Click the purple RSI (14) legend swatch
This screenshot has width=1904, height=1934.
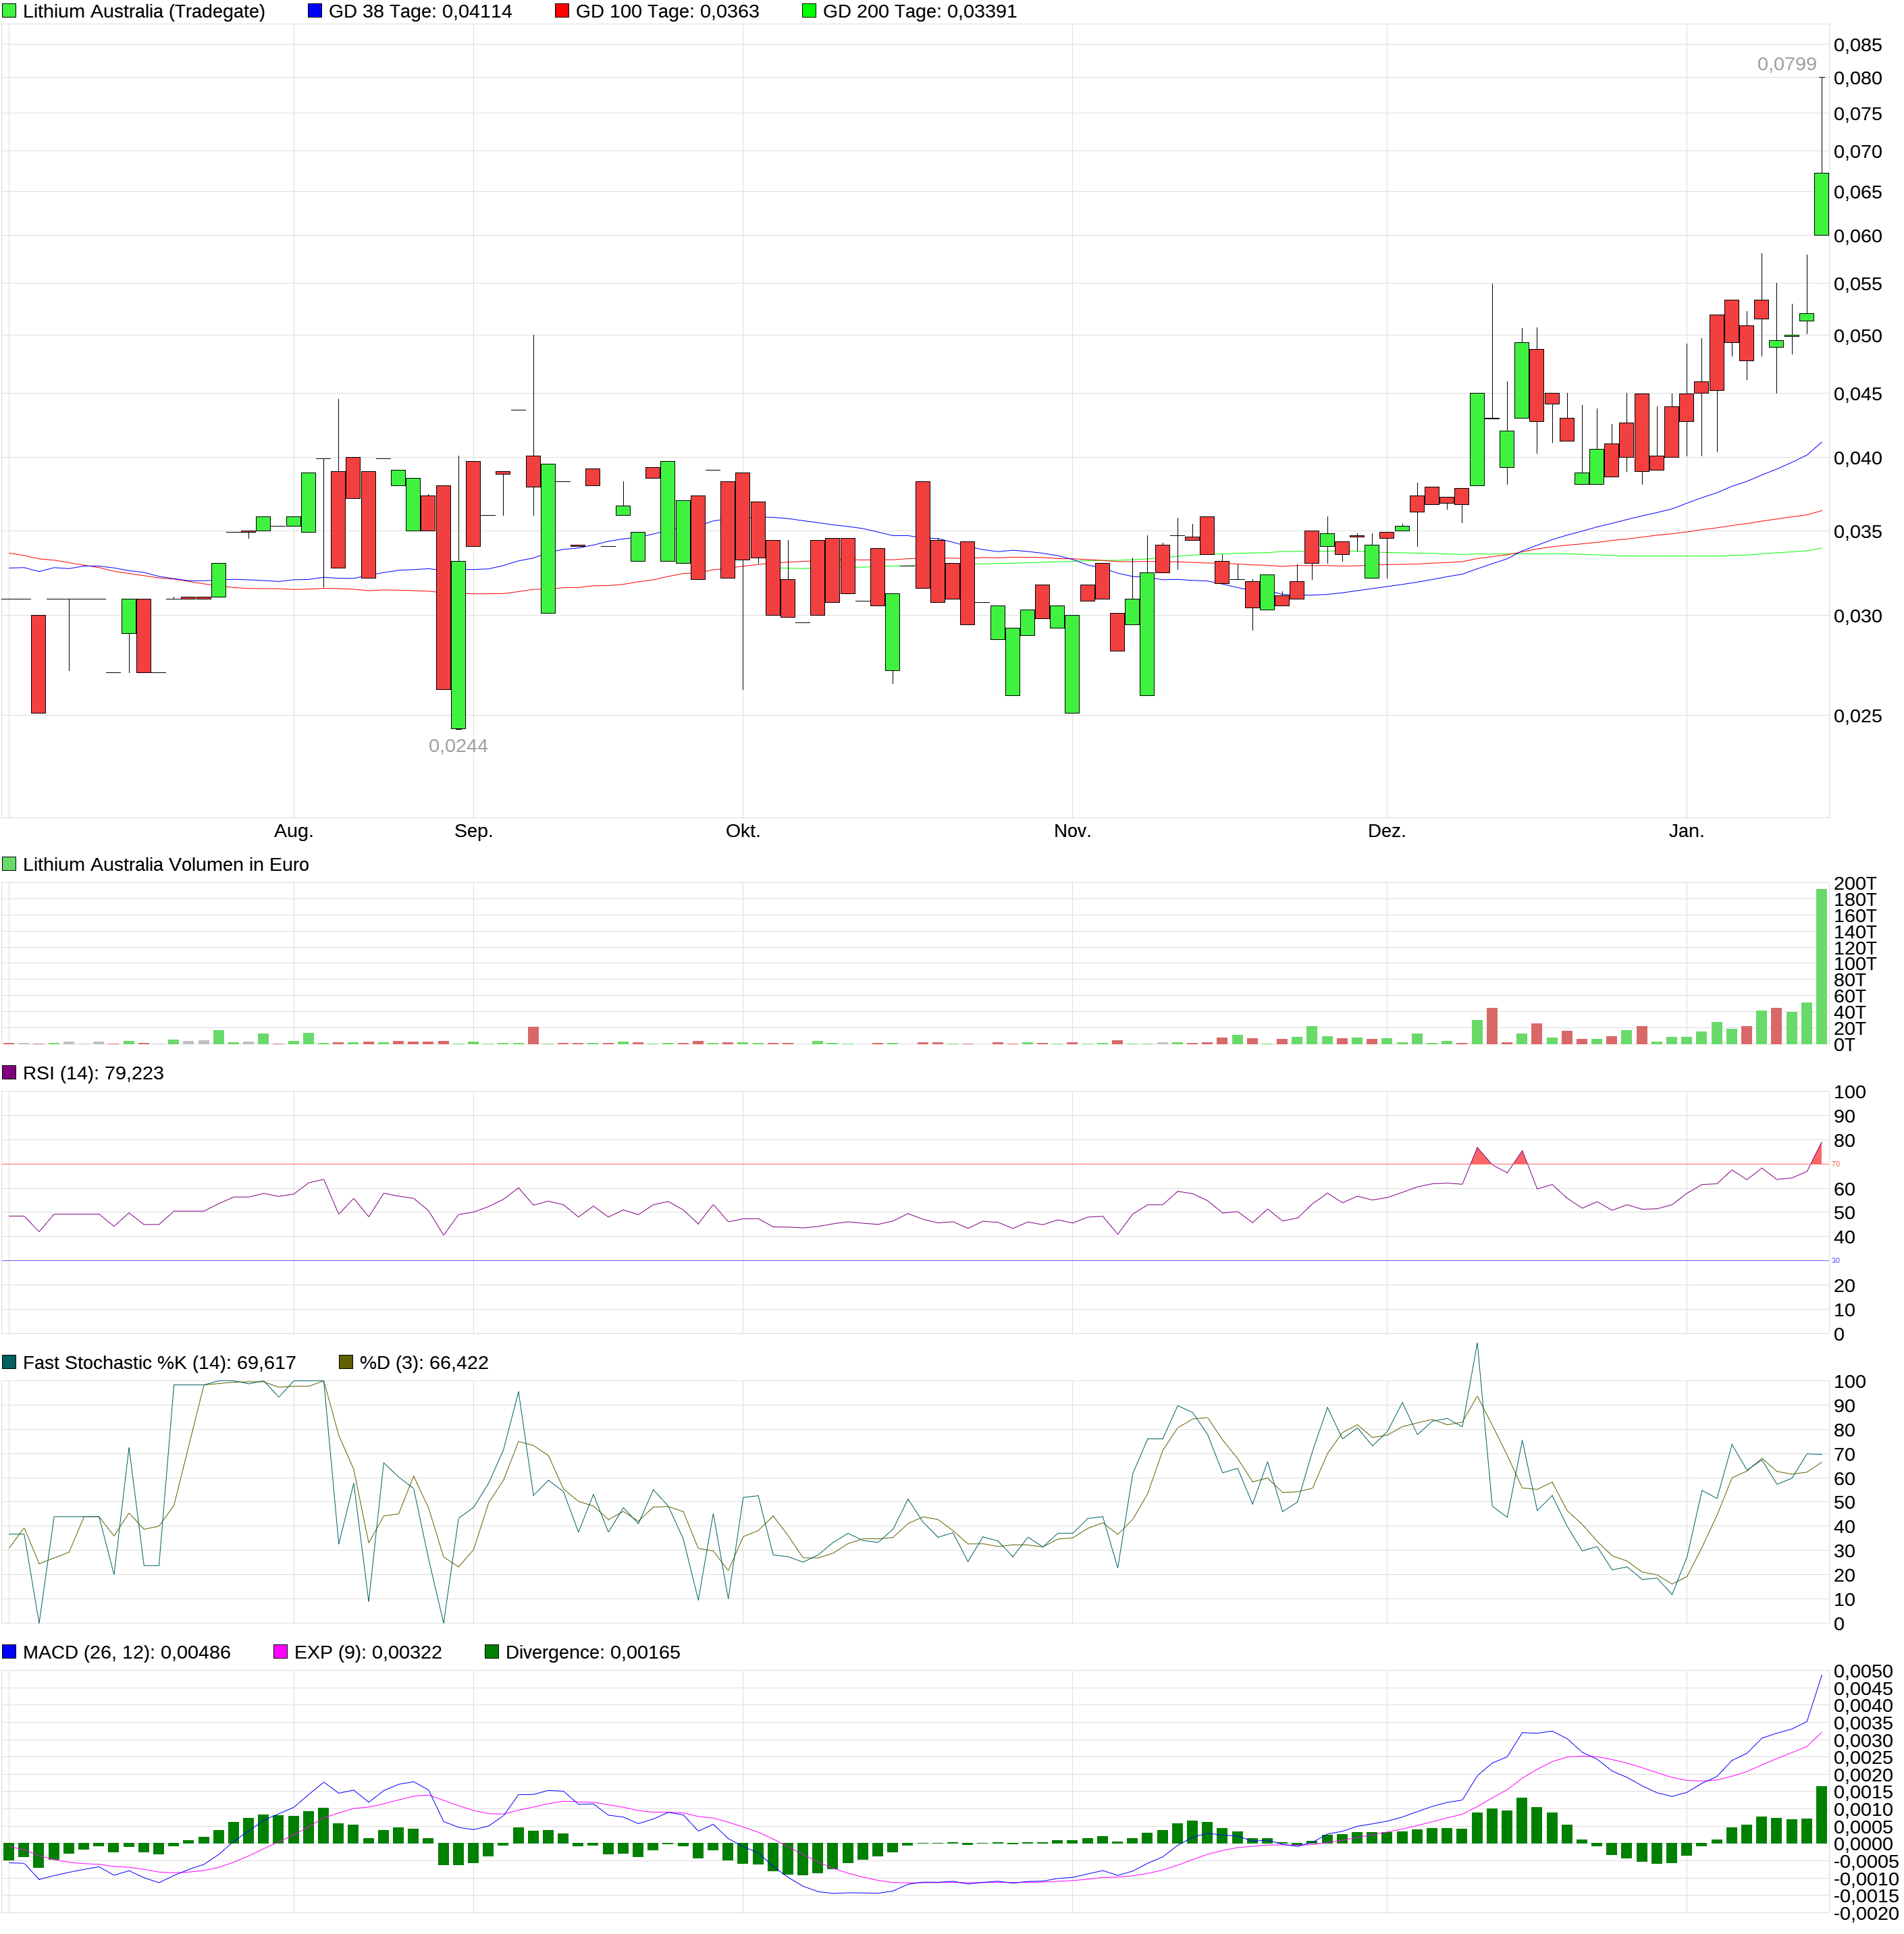(x=9, y=1072)
